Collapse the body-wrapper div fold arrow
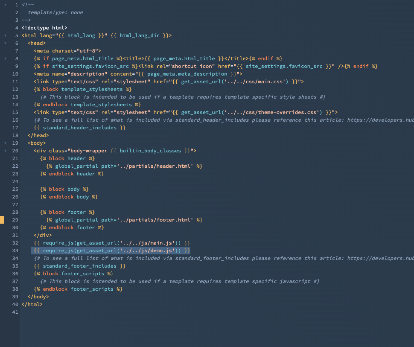 (x=4, y=151)
